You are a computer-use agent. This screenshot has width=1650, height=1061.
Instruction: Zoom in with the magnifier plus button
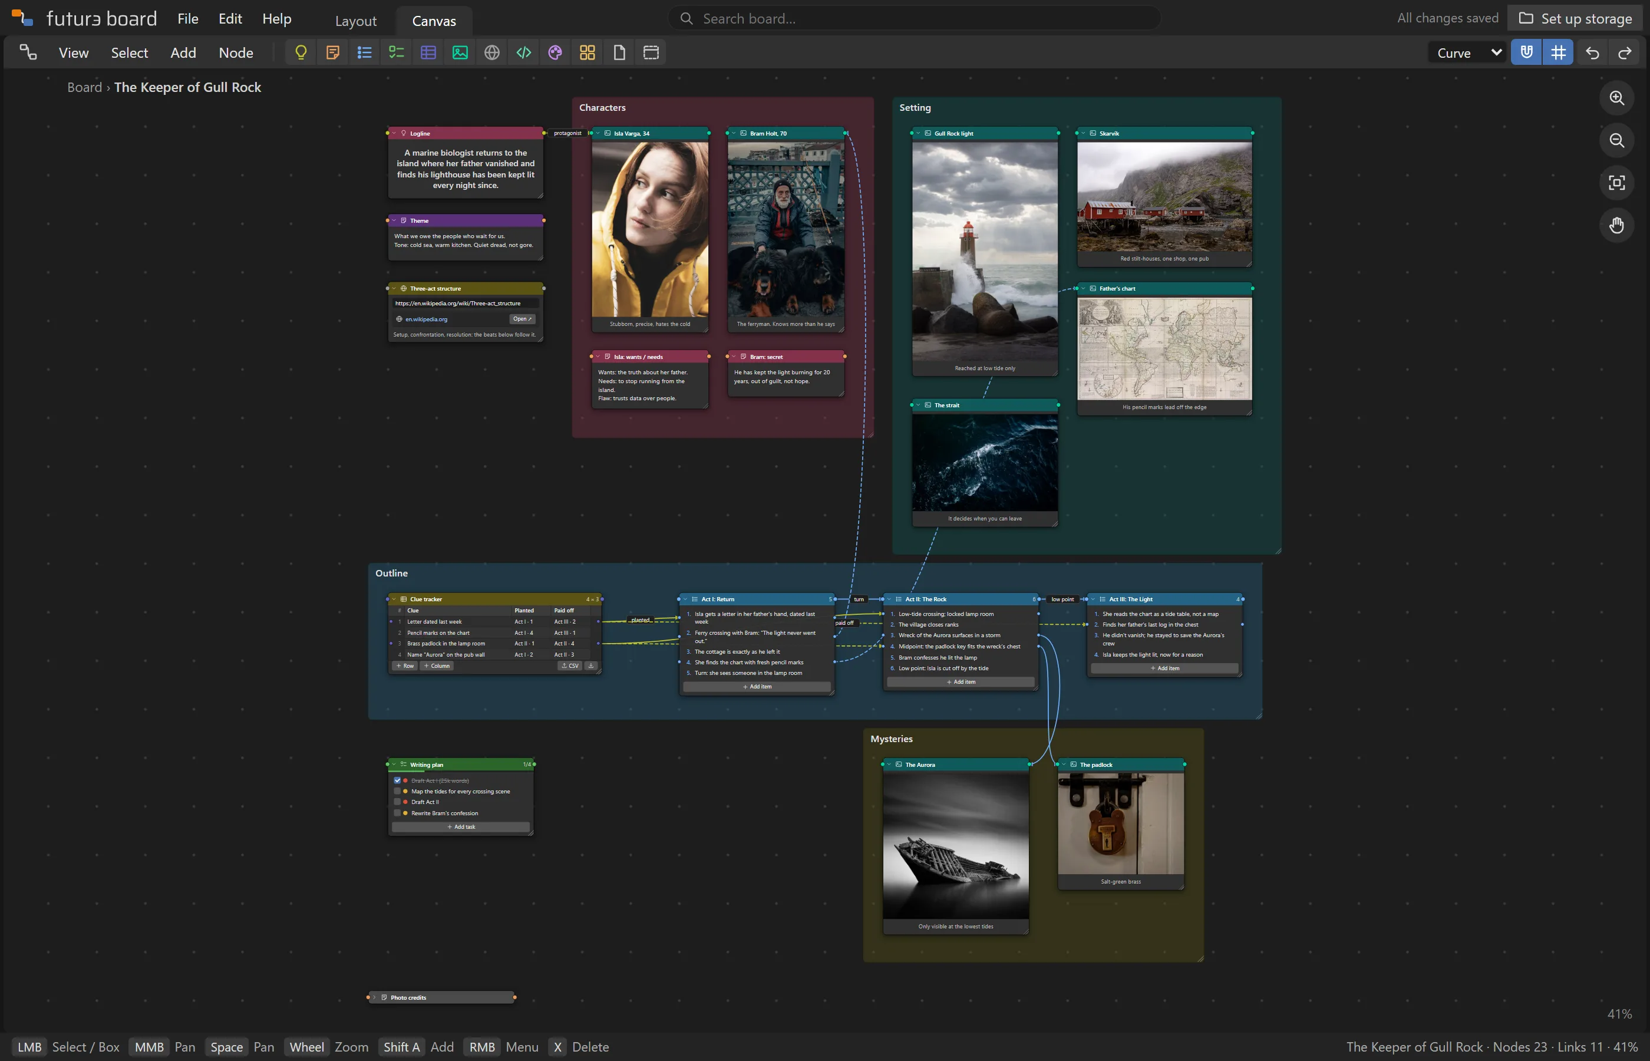1616,98
